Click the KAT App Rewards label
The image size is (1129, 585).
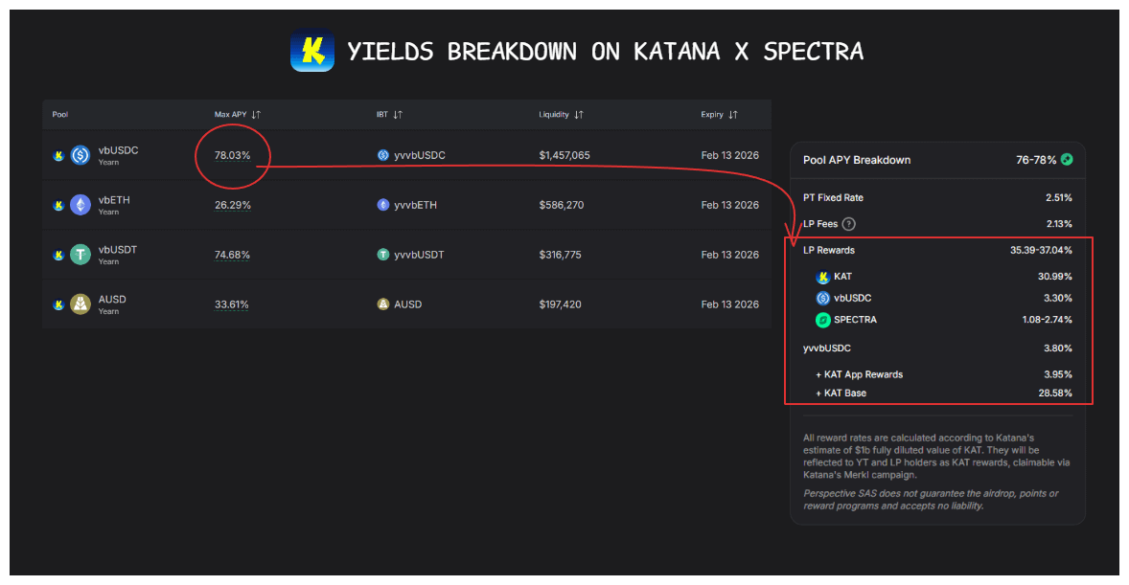[859, 375]
